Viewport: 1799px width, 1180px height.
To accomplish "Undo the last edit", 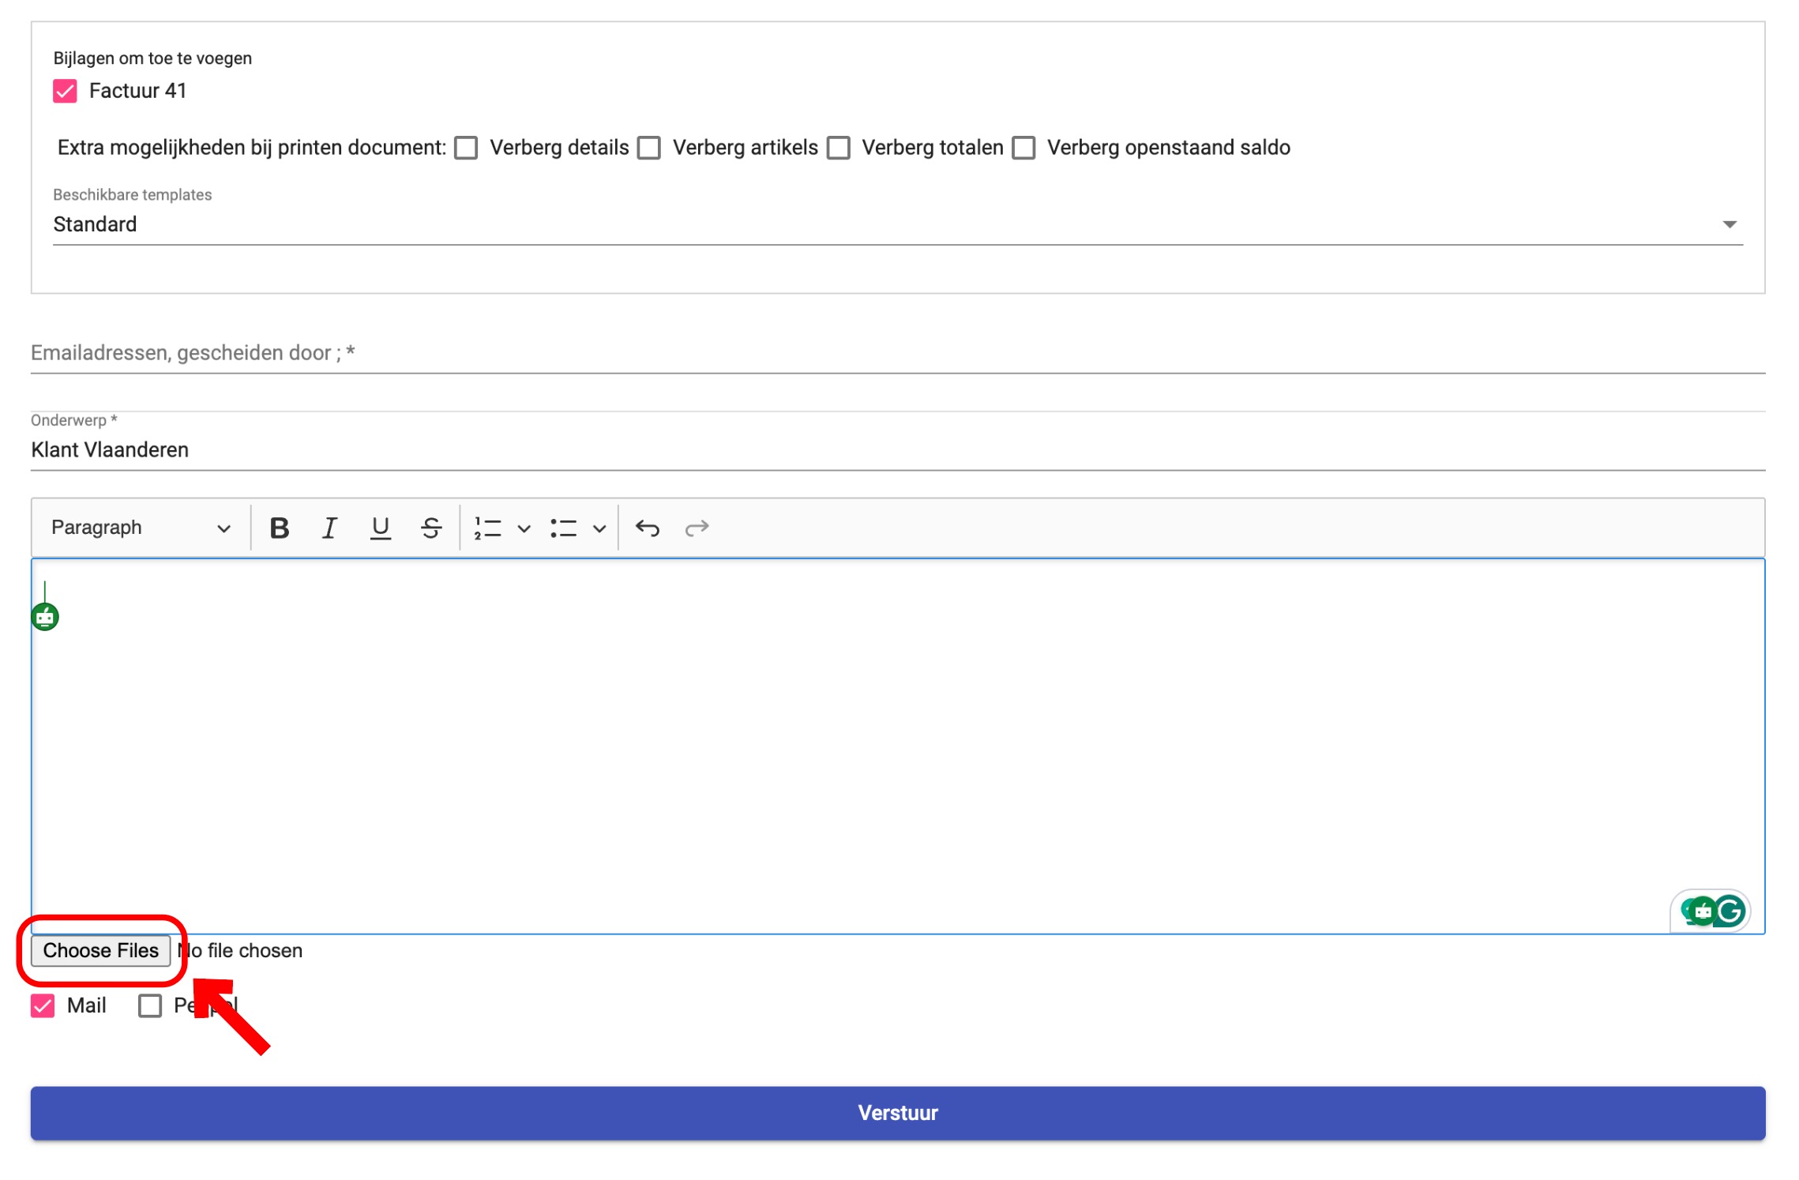I will 648,528.
